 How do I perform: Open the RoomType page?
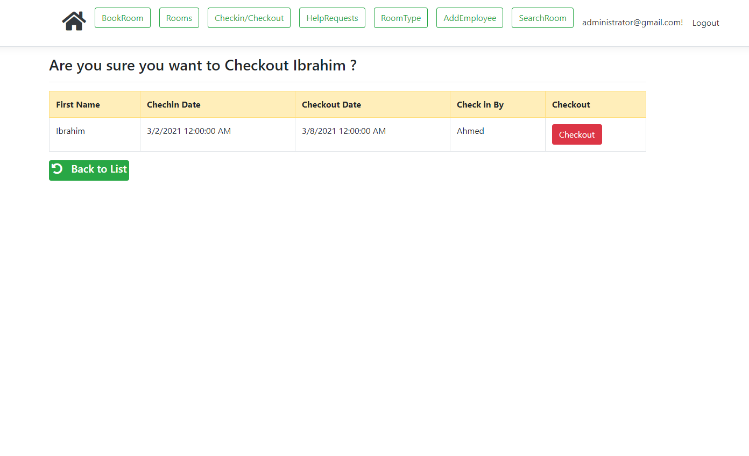401,18
